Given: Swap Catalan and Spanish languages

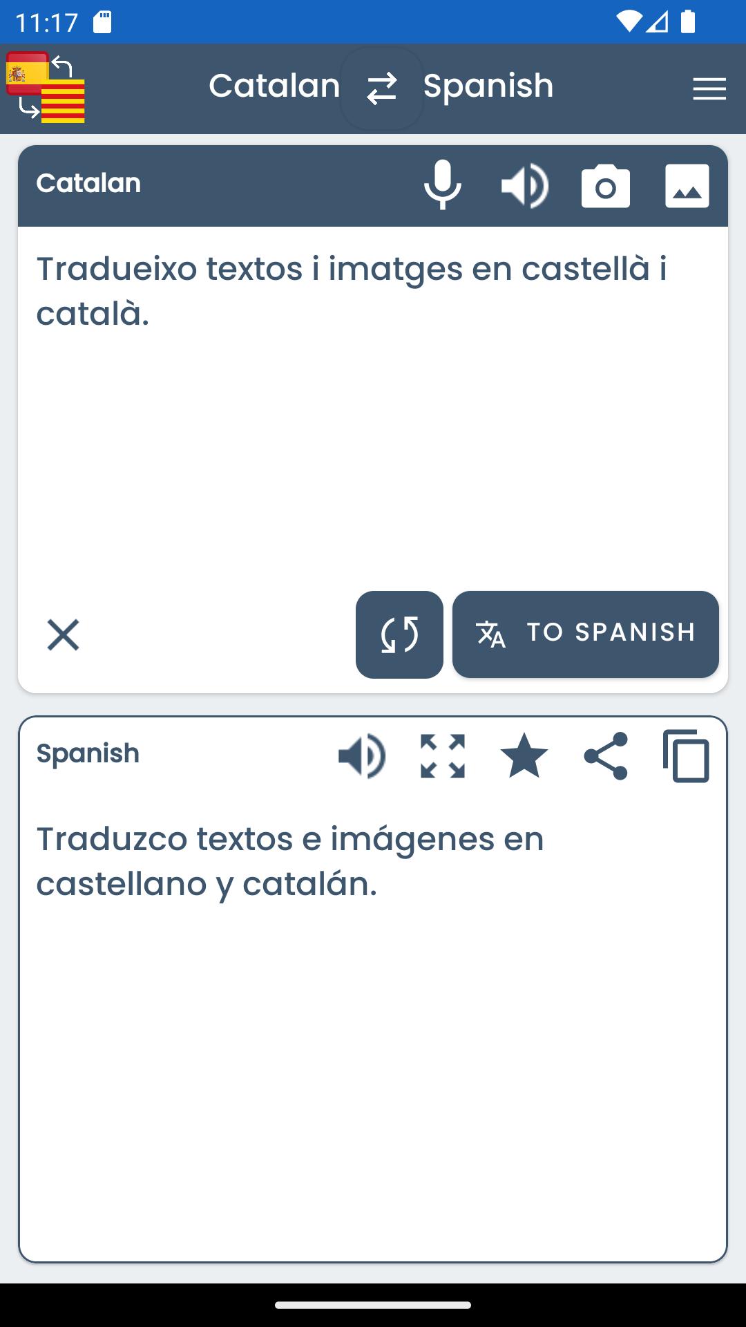Looking at the screenshot, I should pyautogui.click(x=382, y=88).
